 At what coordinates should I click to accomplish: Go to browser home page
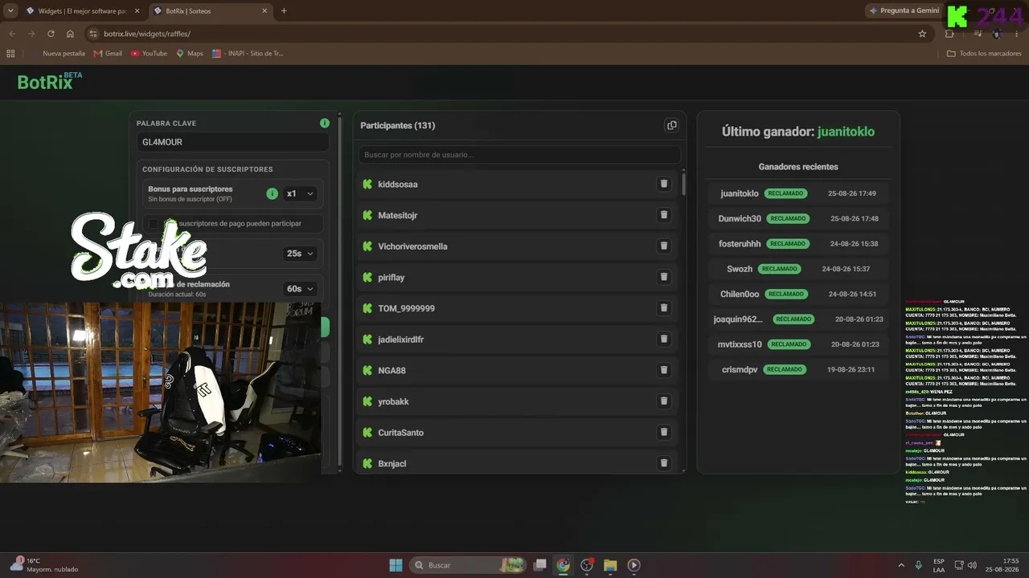pos(70,34)
